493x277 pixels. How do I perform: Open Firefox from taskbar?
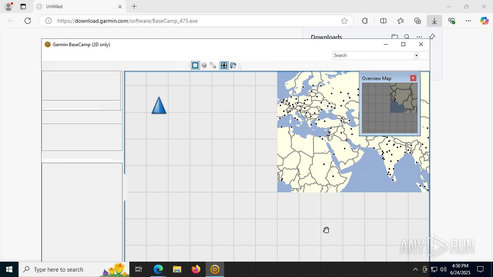point(196,269)
